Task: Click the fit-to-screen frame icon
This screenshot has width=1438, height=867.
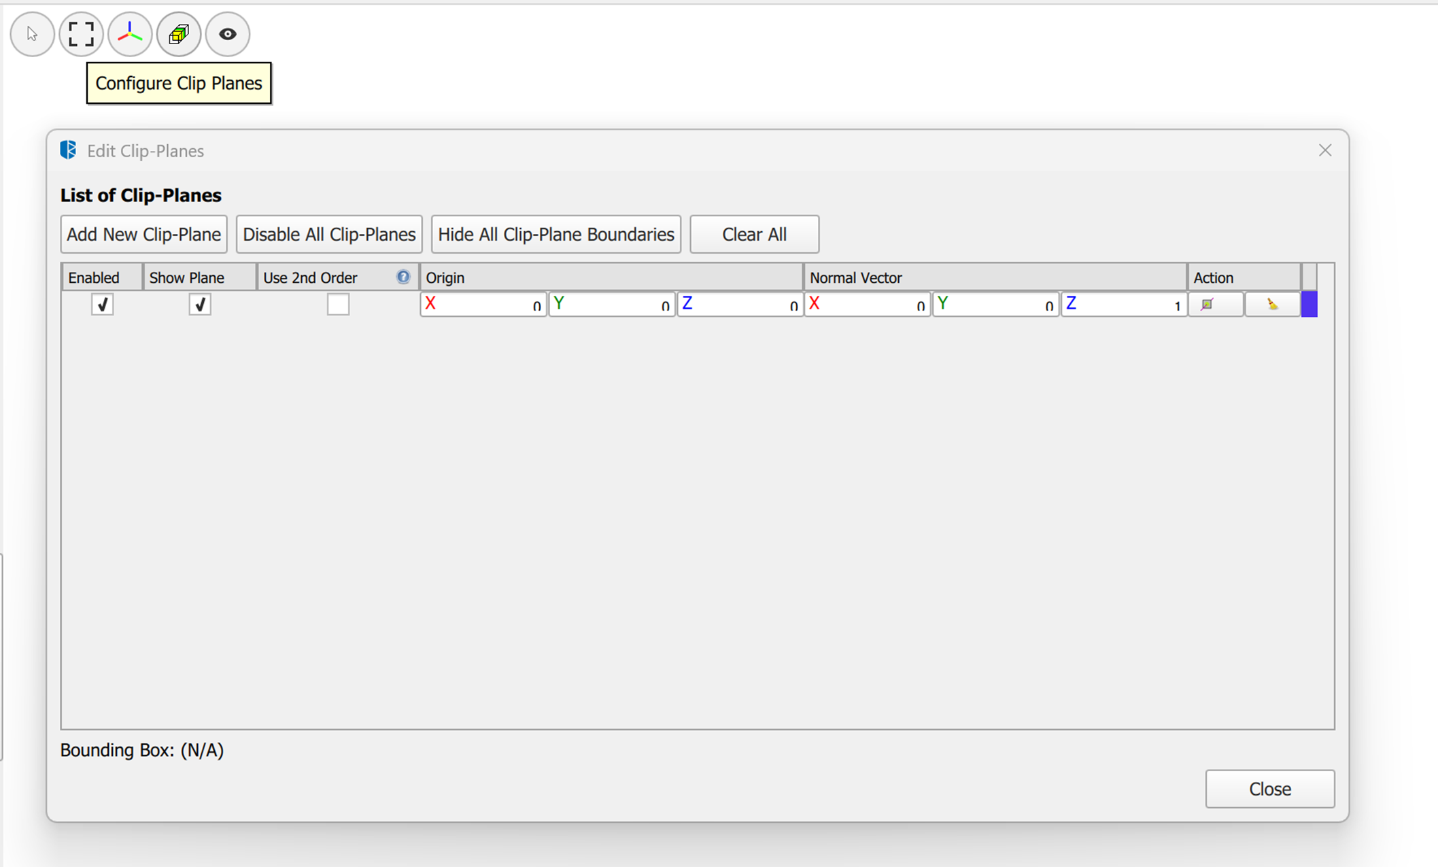Action: 81,34
